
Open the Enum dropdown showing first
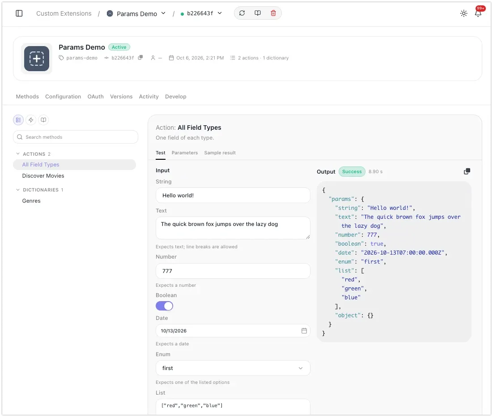pyautogui.click(x=233, y=368)
